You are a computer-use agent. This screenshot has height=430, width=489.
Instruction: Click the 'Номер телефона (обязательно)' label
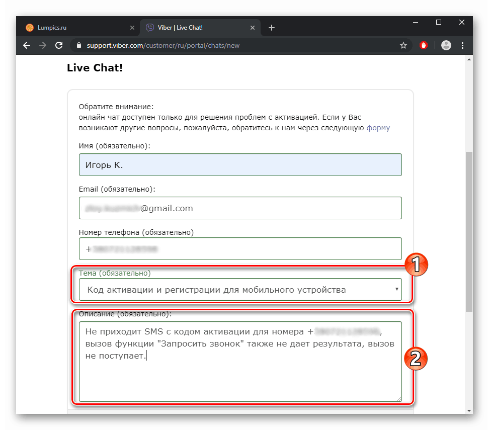click(136, 232)
